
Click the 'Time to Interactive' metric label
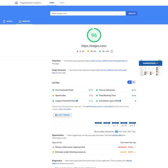(x=107, y=90)
